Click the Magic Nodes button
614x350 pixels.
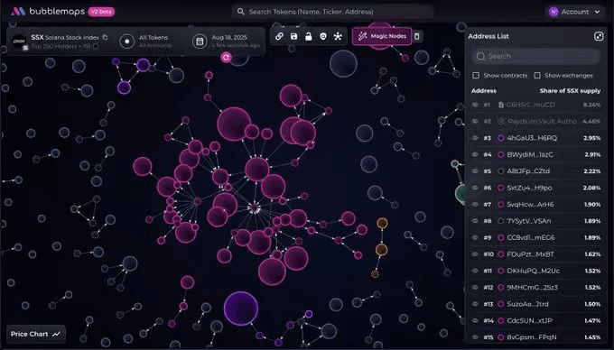(382, 36)
